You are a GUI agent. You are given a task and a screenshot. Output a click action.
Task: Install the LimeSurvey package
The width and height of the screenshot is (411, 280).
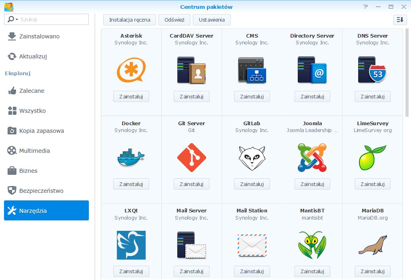[x=373, y=184]
